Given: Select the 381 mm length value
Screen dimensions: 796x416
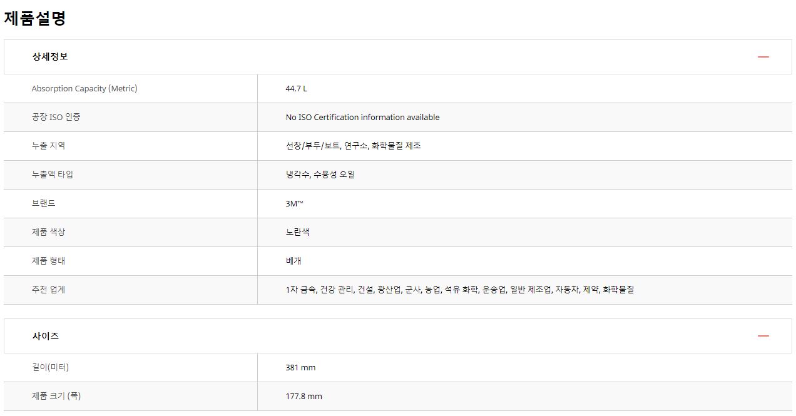Looking at the screenshot, I should click(x=300, y=367).
